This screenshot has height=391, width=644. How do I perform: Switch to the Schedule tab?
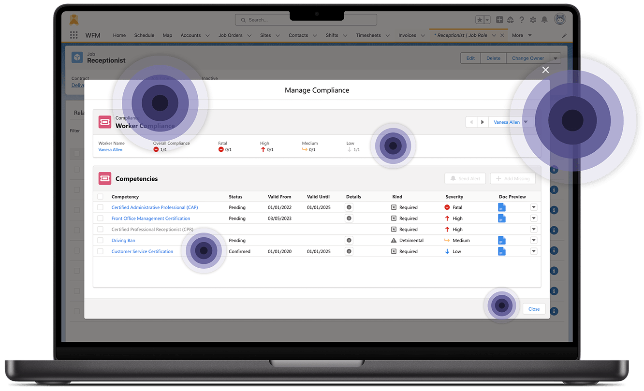pos(144,35)
